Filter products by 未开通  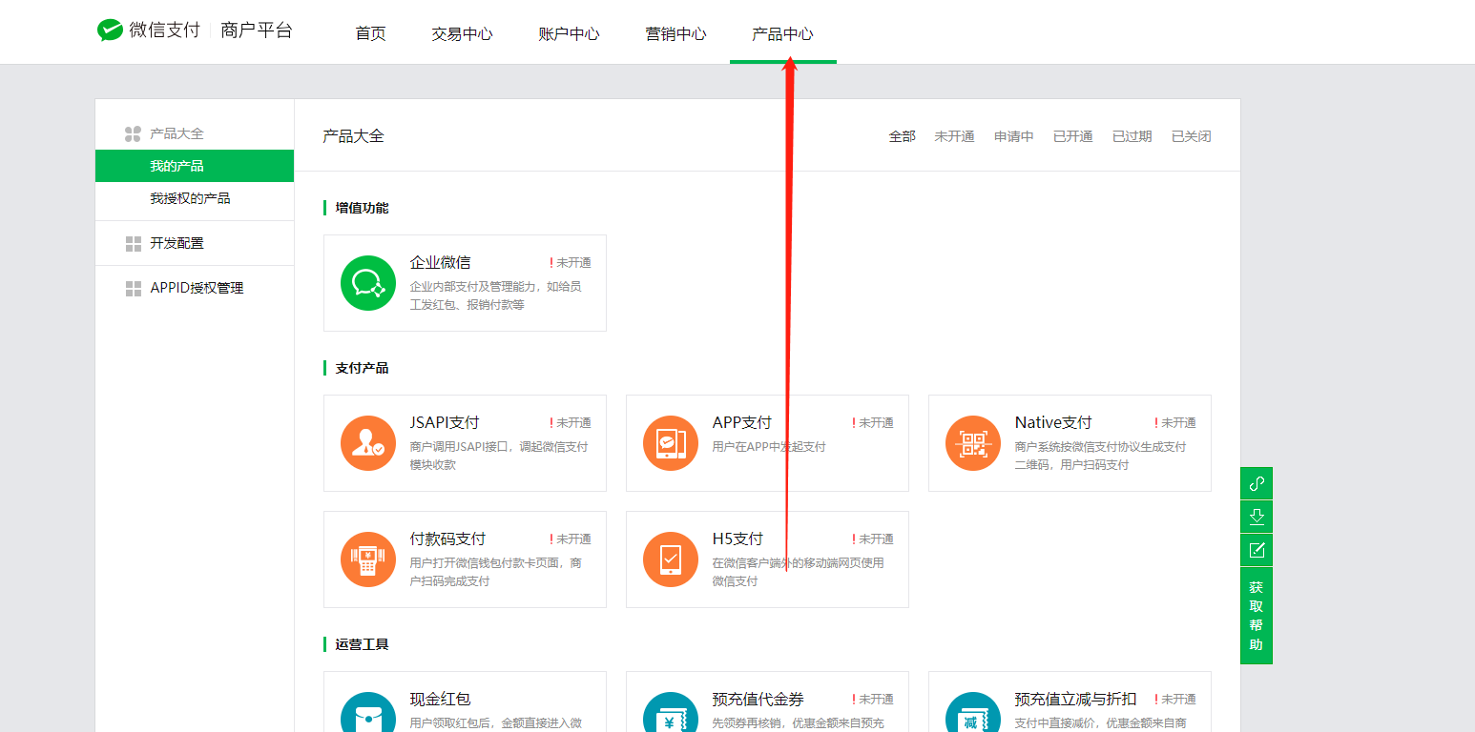pos(954,136)
